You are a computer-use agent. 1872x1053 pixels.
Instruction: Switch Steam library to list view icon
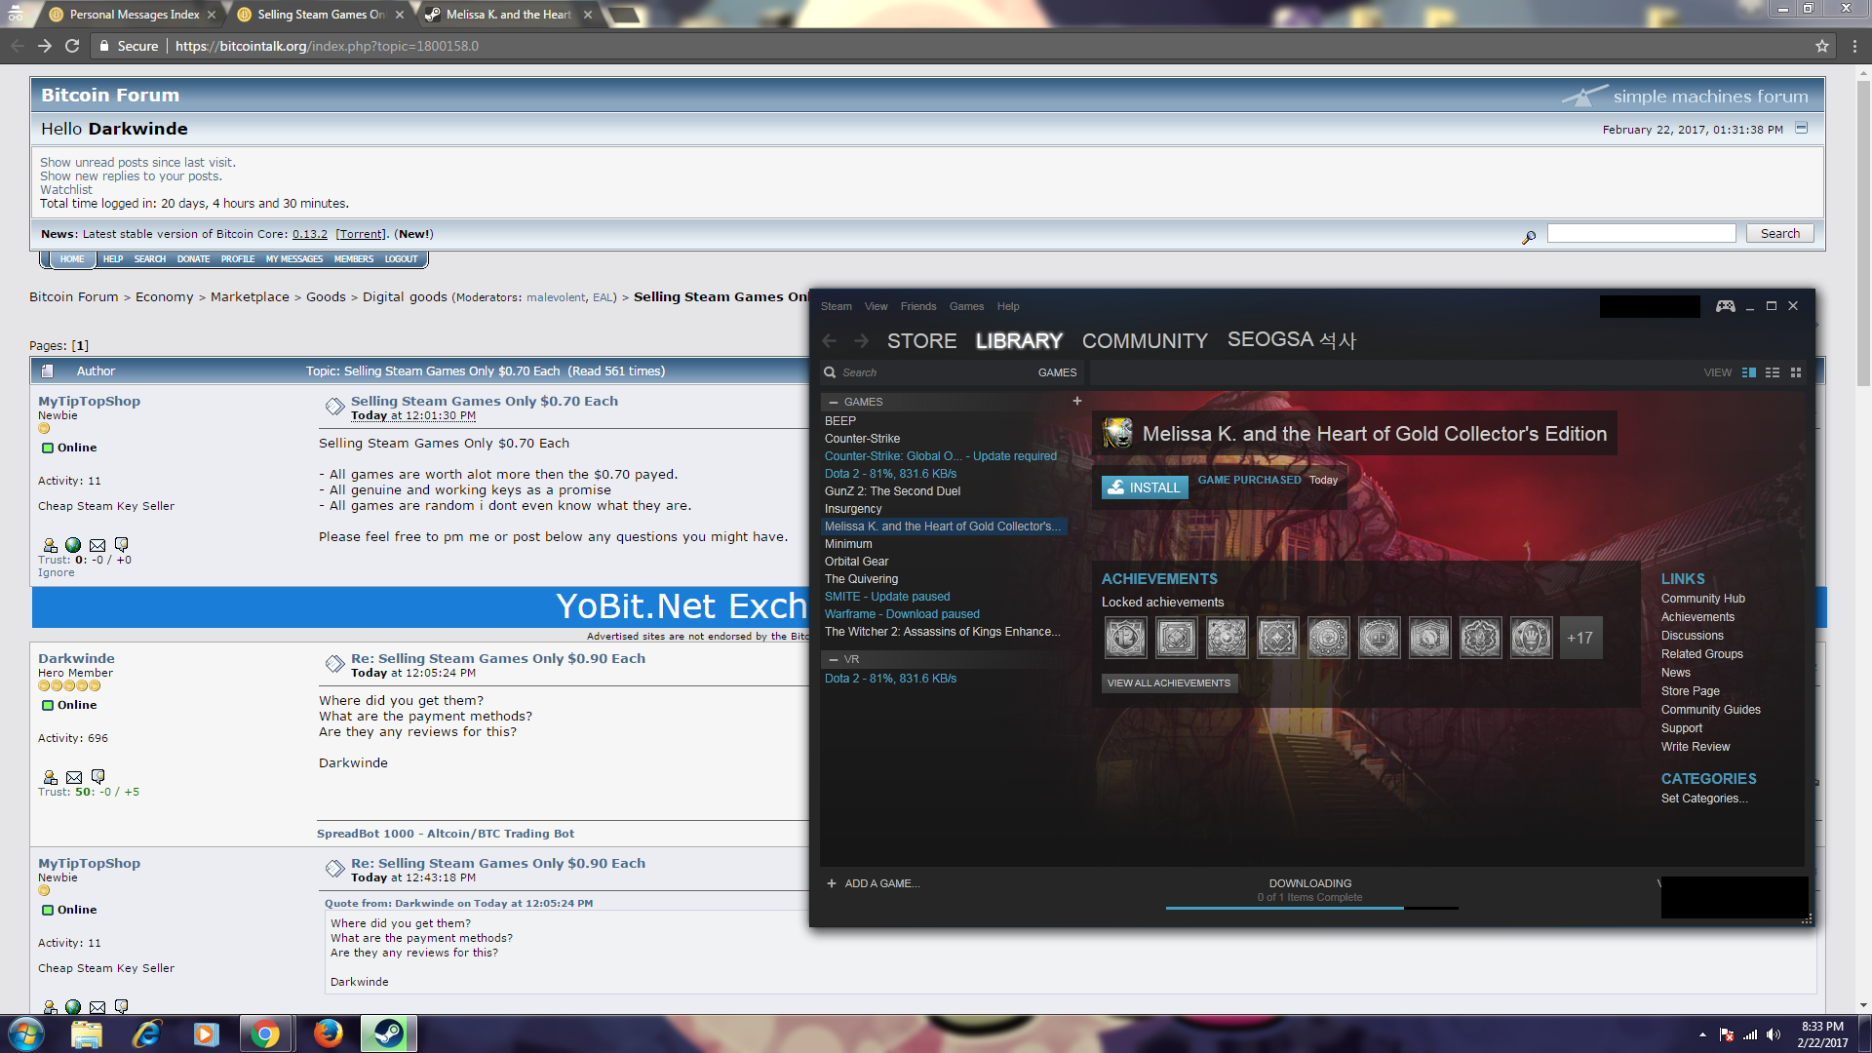click(x=1773, y=372)
